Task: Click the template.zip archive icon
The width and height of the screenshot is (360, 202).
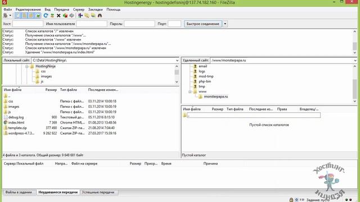Action: point(6,128)
